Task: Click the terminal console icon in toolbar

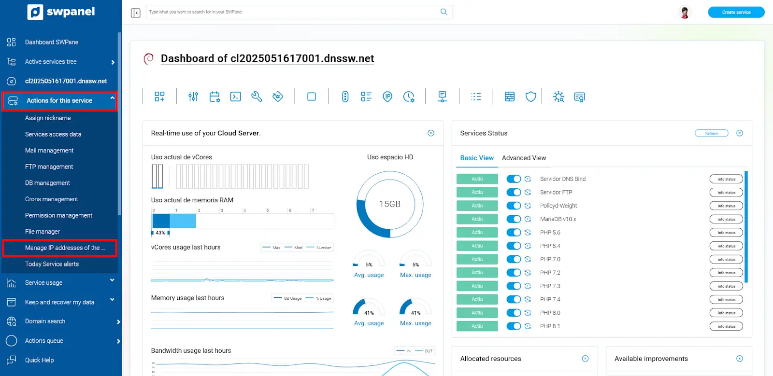Action: point(235,97)
